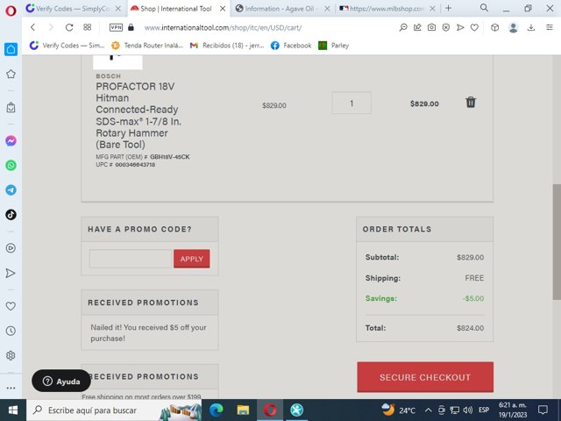Open sidebar player icon
This screenshot has width=561, height=421.
[x=11, y=247]
